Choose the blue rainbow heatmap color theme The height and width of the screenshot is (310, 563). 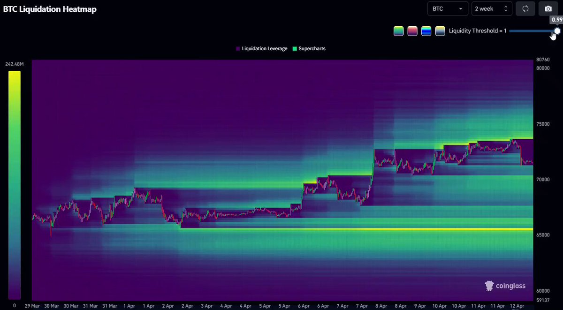click(426, 31)
